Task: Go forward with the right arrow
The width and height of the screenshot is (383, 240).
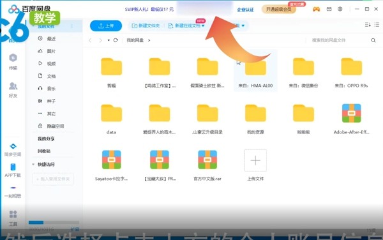Action: (100, 40)
